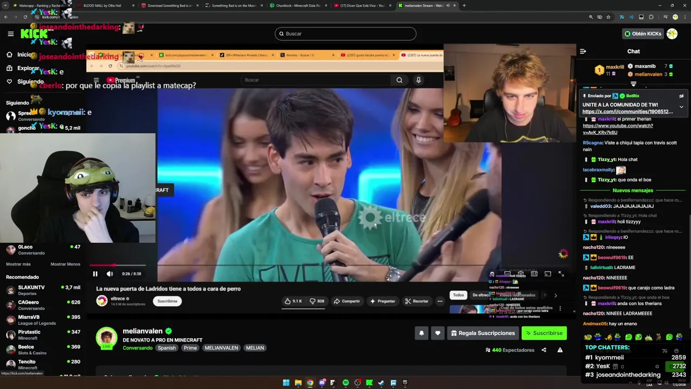Expand the pinned BotRix message chevron
Viewport: 691px width, 389px height.
tap(681, 107)
